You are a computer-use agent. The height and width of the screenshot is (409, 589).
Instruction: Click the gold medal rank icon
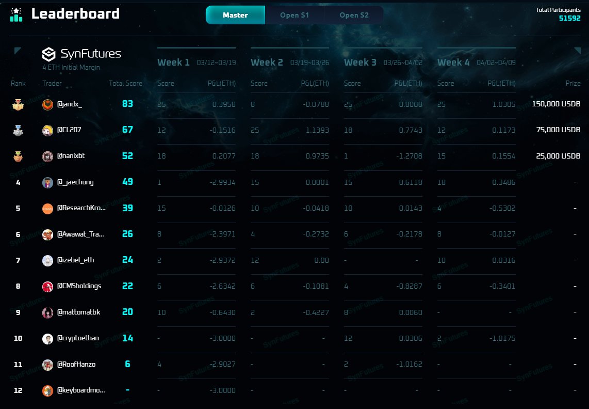click(18, 104)
